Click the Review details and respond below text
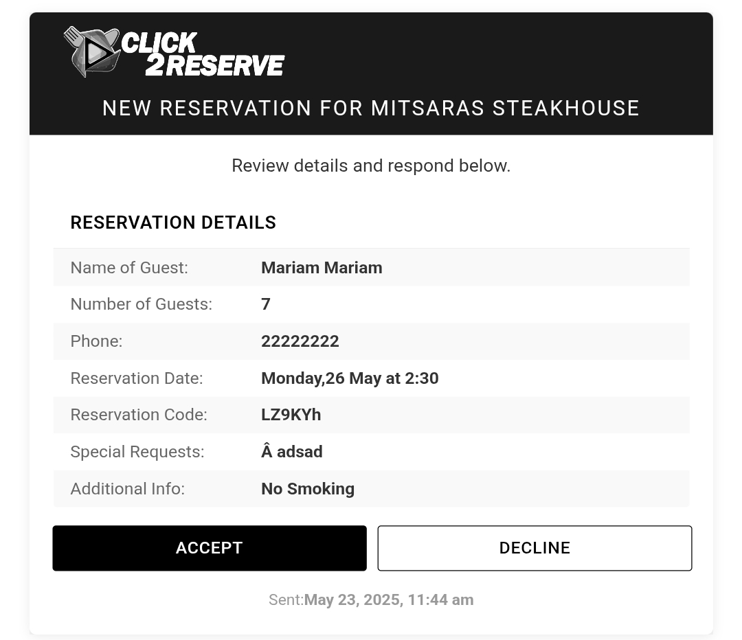The image size is (742, 640). pos(371,166)
